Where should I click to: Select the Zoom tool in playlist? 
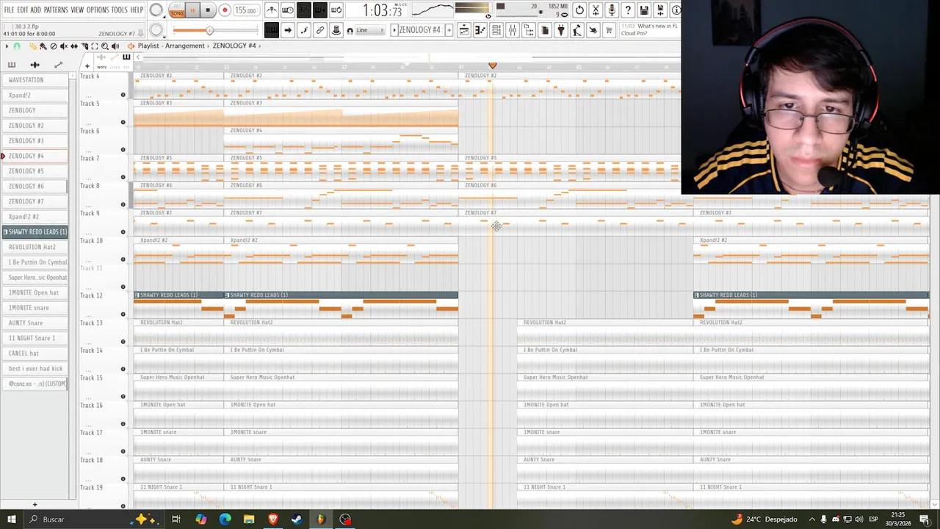pyautogui.click(x=105, y=46)
